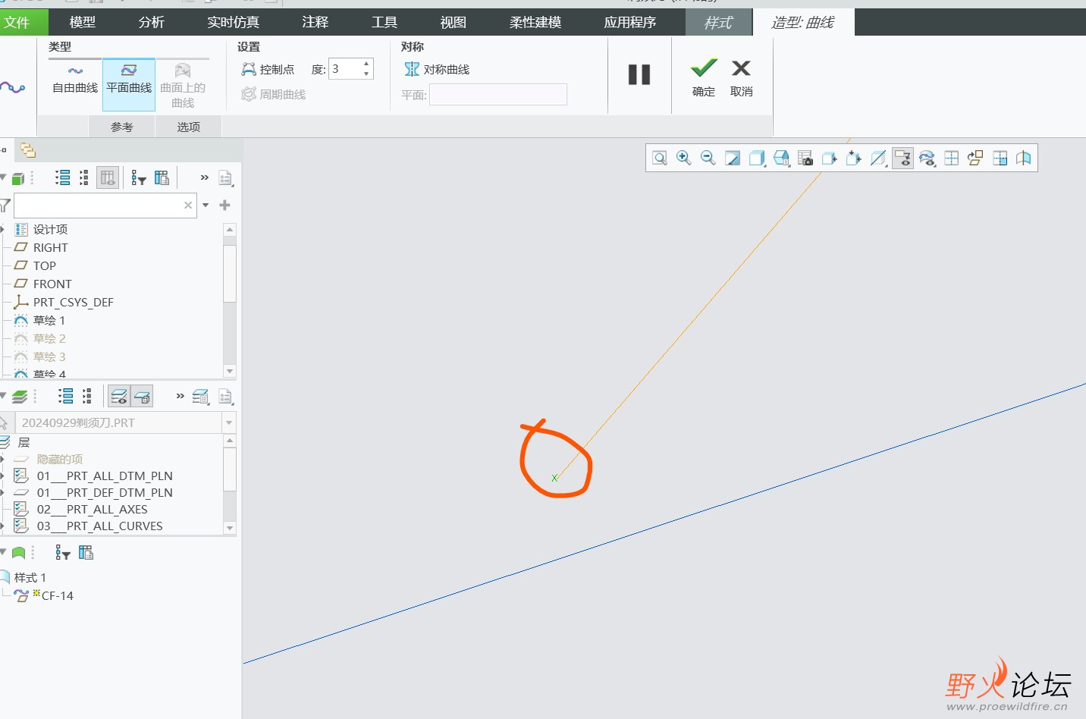Click the 度 degree value field
1086x719 pixels.
[x=345, y=69]
